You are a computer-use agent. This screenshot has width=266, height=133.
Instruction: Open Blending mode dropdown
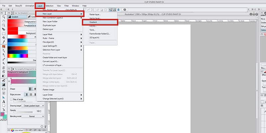[33, 116]
